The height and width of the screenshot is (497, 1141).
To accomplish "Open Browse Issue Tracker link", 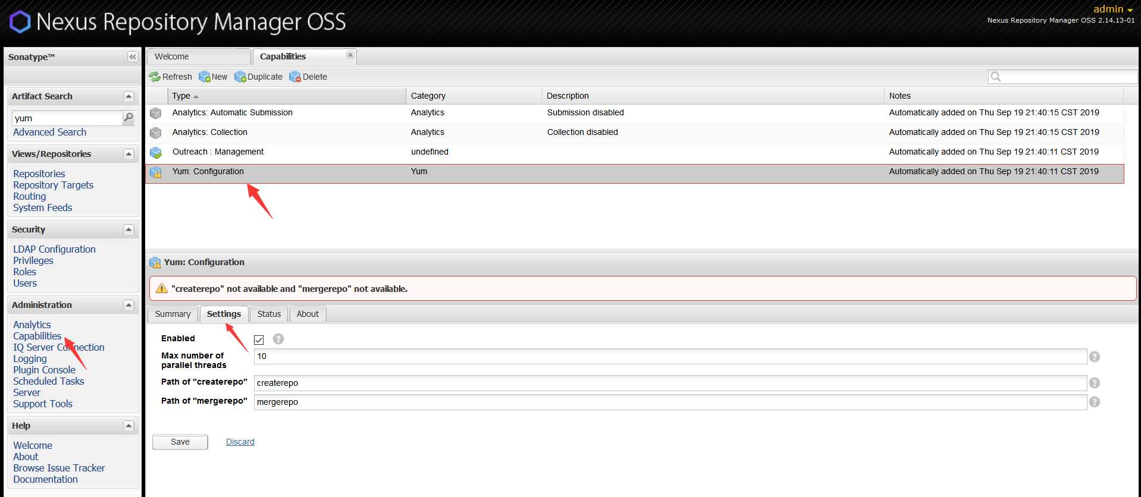I will tap(59, 468).
